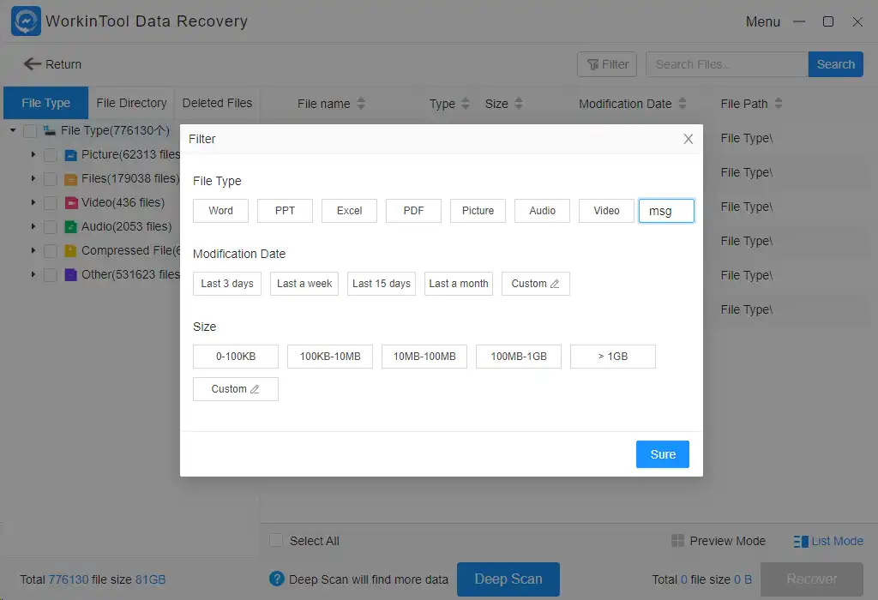The height and width of the screenshot is (600, 878).
Task: Click the msg custom type input field
Action: (x=666, y=211)
